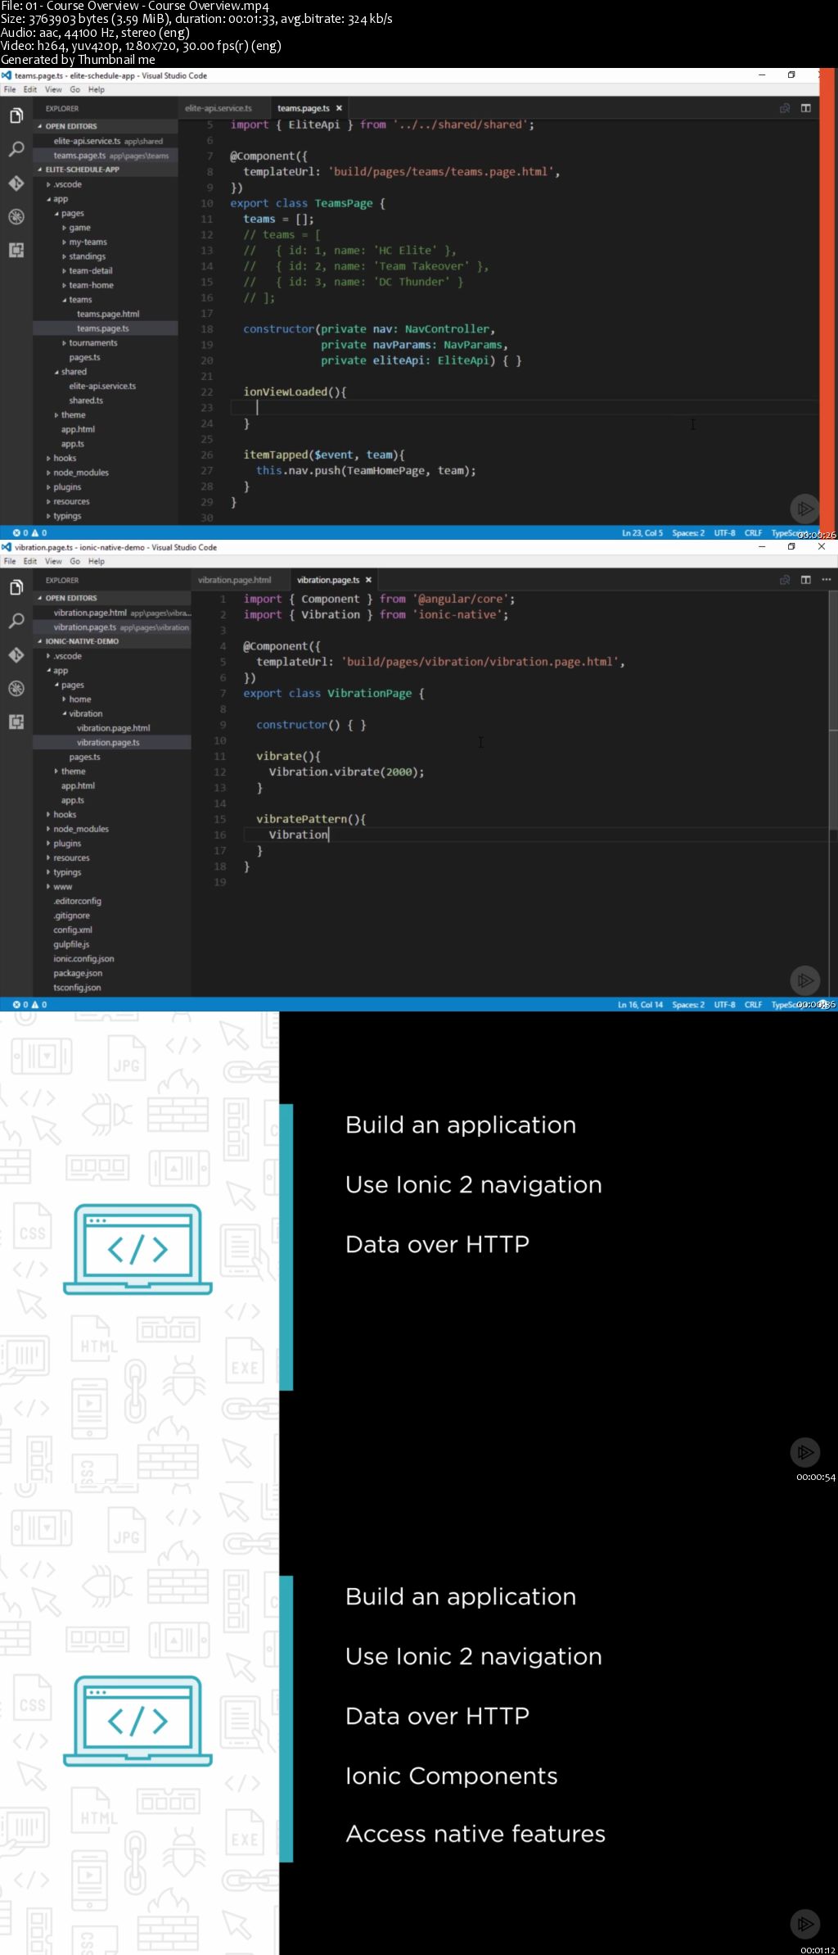The image size is (838, 1955).
Task: Open shared.ts in the file tree
Action: pyautogui.click(x=86, y=401)
